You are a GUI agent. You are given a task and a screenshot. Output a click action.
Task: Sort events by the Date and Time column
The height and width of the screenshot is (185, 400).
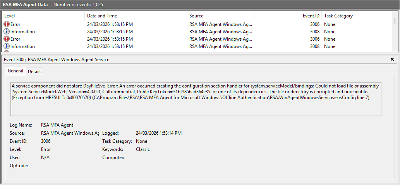(136, 16)
